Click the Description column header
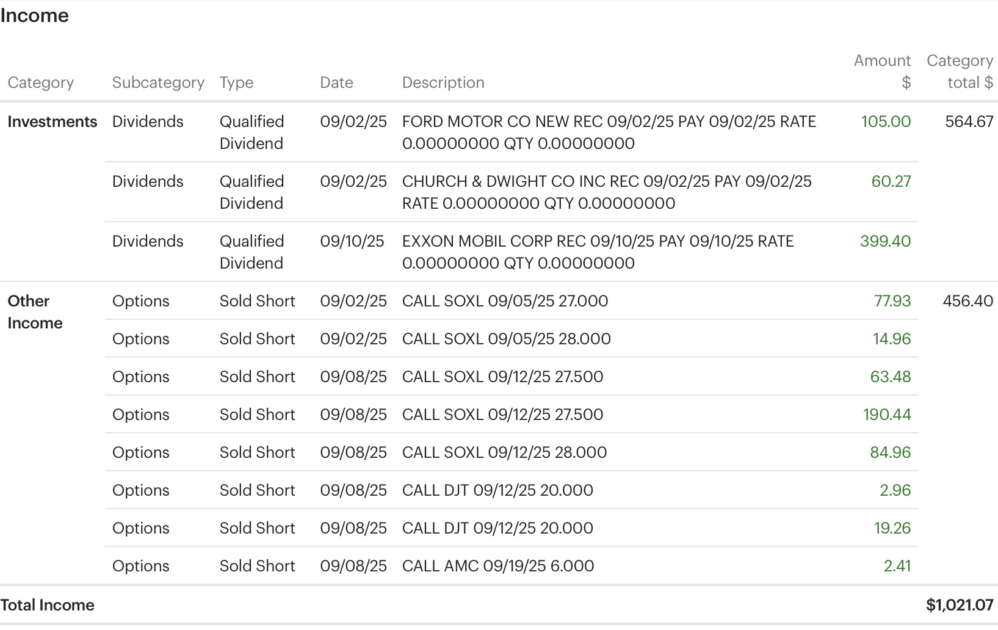 [x=443, y=82]
